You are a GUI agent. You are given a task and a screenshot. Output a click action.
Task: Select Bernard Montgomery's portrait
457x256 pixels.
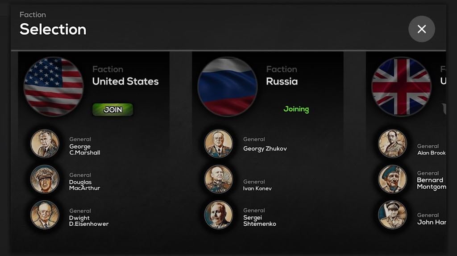[x=393, y=179]
